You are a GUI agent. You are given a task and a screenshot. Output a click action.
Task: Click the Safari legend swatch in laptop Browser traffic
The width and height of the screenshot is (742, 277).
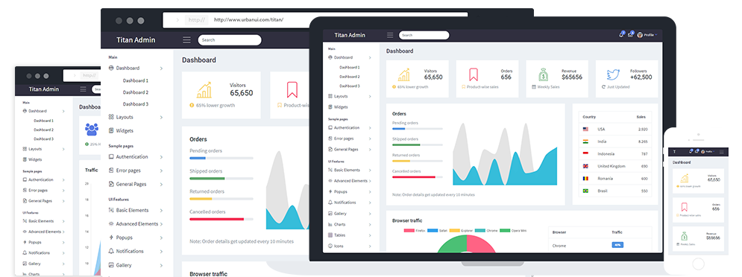click(433, 231)
